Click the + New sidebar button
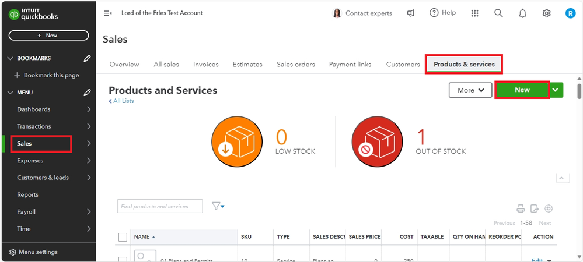This screenshot has width=583, height=262. click(x=48, y=36)
